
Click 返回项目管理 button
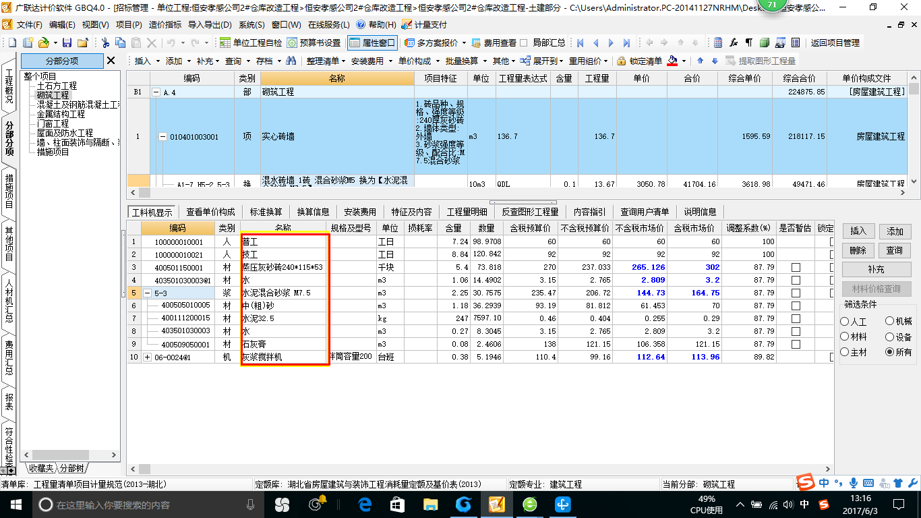[835, 42]
